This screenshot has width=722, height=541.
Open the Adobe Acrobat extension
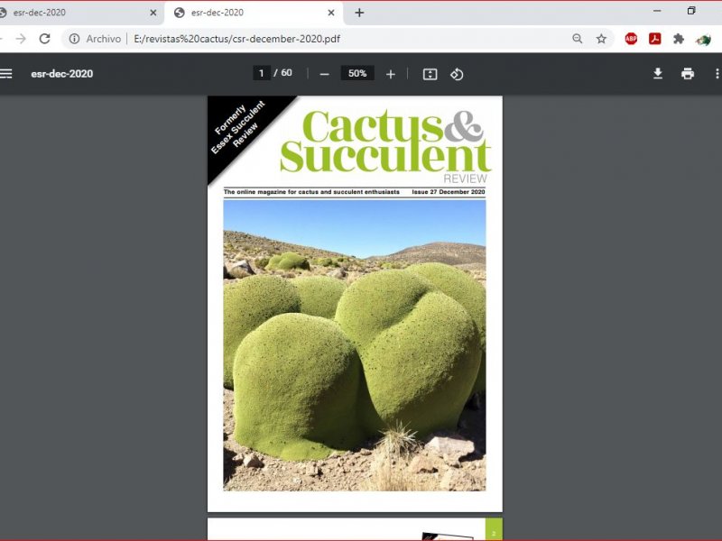[655, 39]
